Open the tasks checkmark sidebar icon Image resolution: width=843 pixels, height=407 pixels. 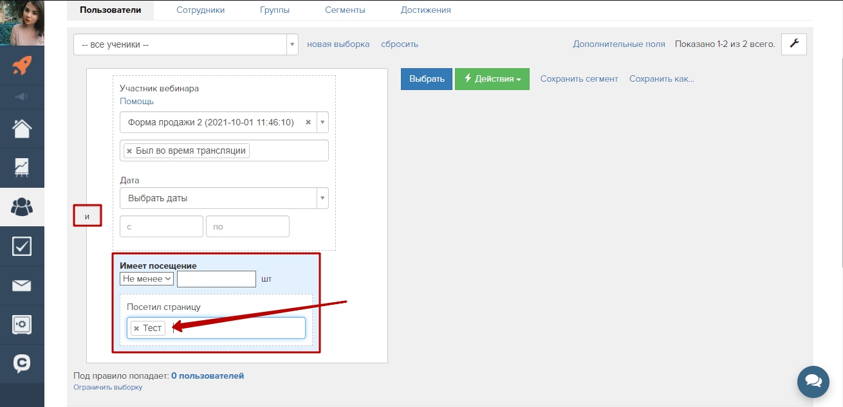pos(22,246)
